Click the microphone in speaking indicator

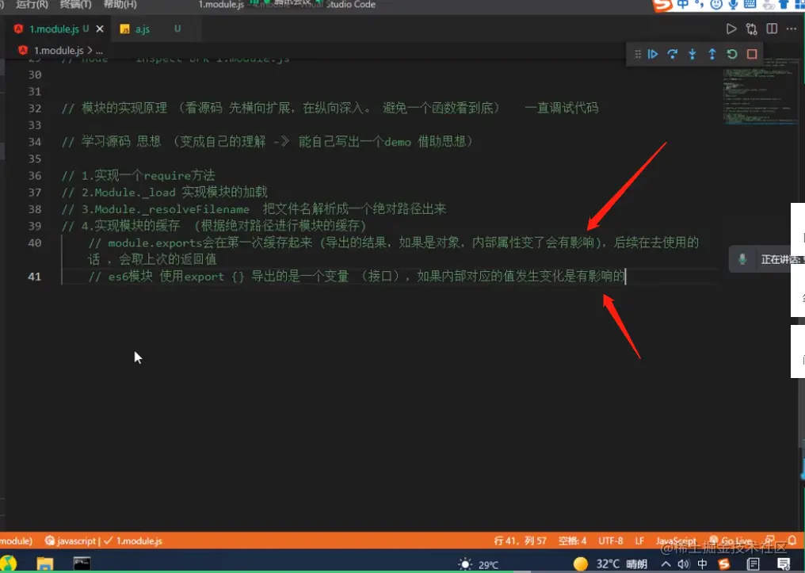(x=742, y=259)
